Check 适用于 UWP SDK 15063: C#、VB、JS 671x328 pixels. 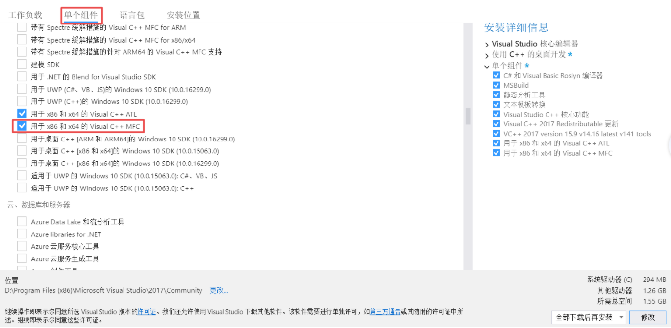[x=22, y=176]
